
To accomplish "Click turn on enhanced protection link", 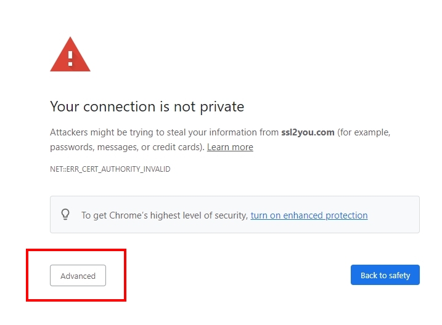I will (x=309, y=215).
